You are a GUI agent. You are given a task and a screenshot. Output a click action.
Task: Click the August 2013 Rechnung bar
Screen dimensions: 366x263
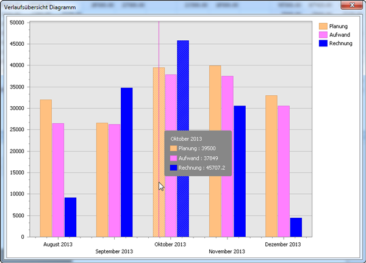[x=71, y=217]
